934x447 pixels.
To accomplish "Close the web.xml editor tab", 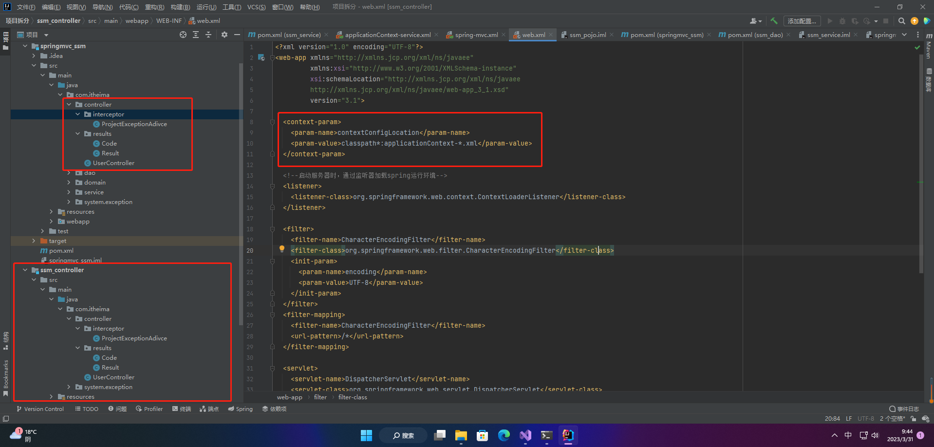I will tap(551, 35).
